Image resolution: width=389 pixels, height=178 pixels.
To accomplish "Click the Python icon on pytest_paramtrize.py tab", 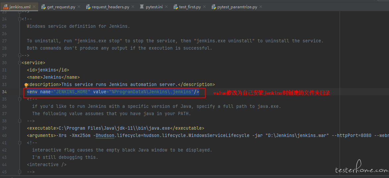I will (214, 7).
